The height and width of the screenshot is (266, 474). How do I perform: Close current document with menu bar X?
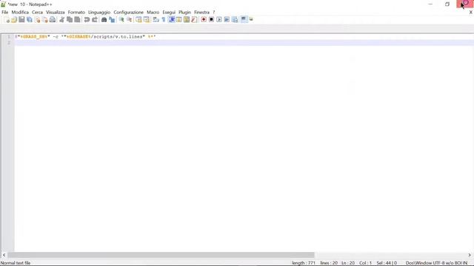pyautogui.click(x=471, y=13)
